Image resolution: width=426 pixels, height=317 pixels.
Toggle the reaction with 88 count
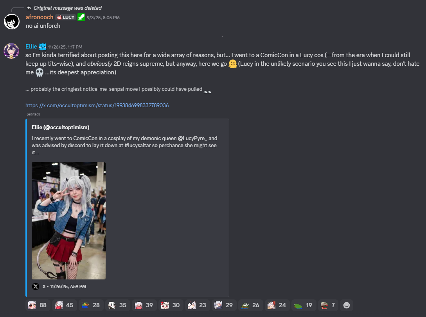[x=37, y=305]
